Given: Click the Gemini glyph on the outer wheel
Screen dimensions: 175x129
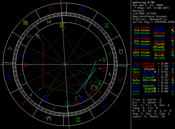Looking at the screenshot, I should [107, 25].
